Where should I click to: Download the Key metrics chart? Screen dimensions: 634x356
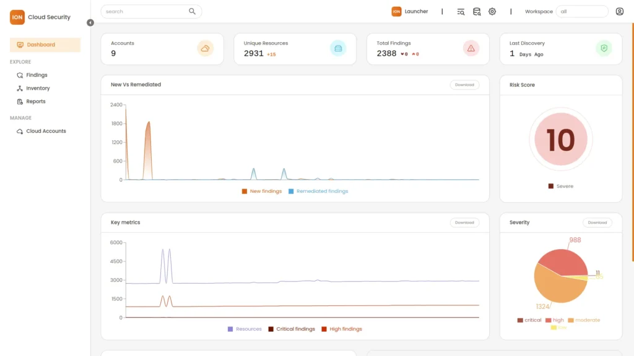(x=464, y=222)
